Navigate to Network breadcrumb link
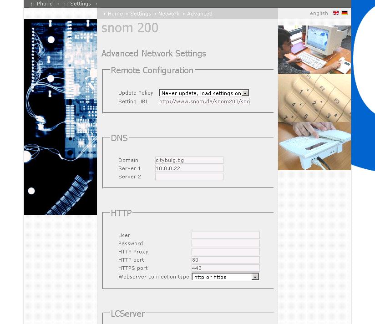The width and height of the screenshot is (375, 324). click(169, 14)
